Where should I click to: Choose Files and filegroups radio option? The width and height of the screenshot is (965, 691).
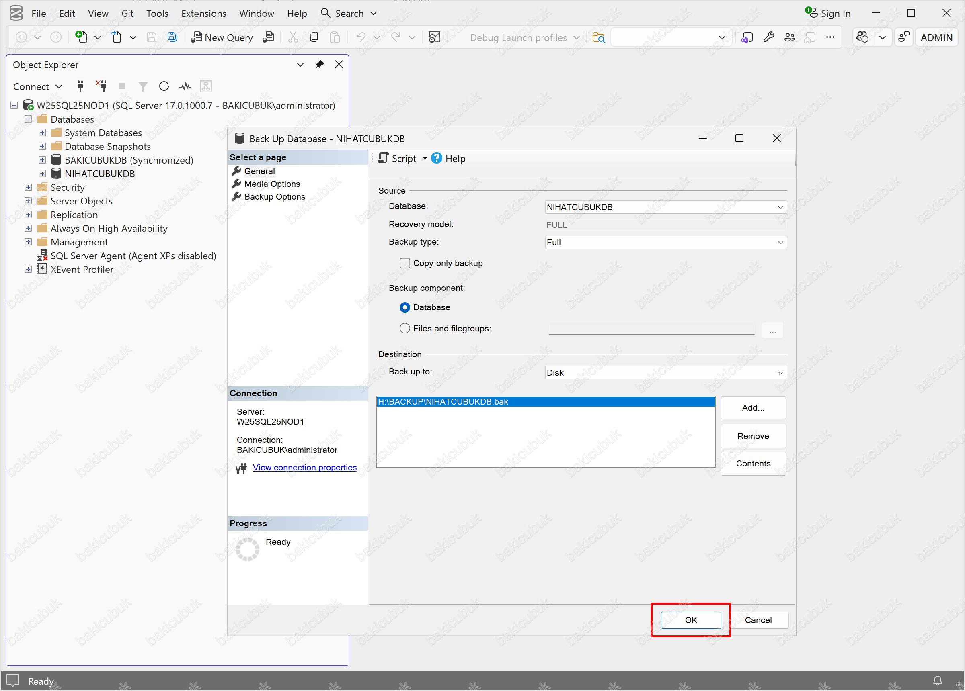404,329
